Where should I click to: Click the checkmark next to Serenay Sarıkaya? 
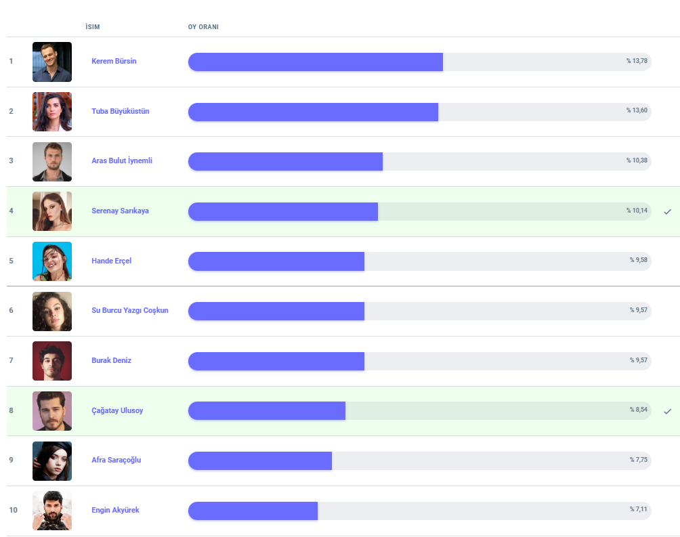coord(667,211)
